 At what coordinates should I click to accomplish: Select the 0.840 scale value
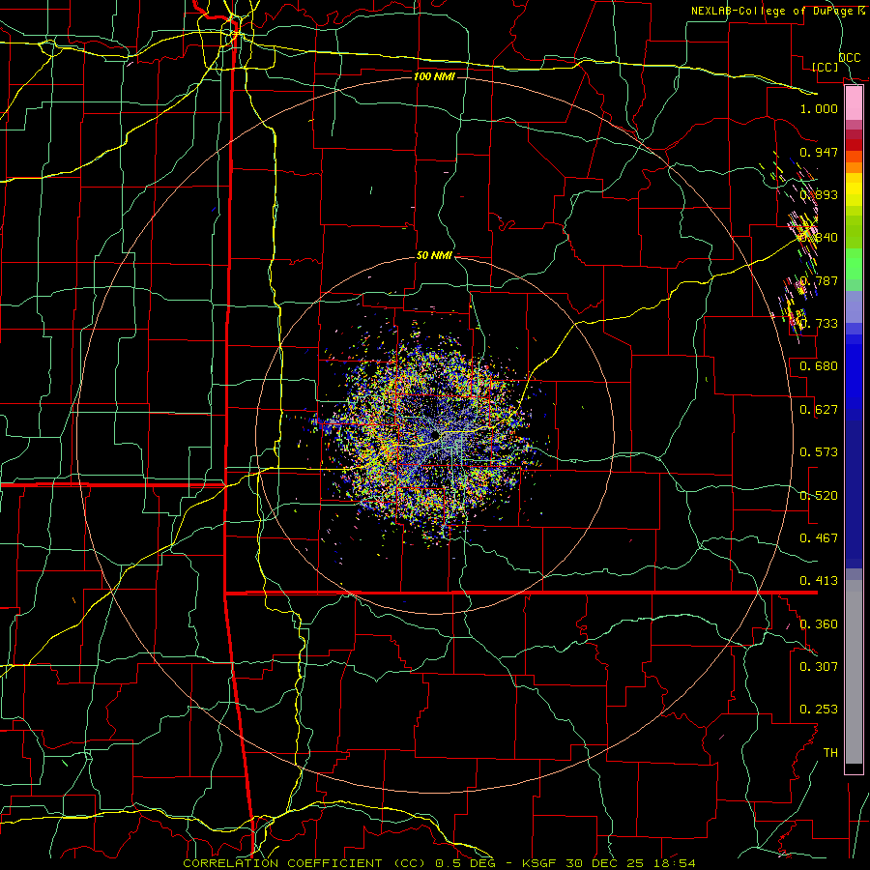[819, 238]
